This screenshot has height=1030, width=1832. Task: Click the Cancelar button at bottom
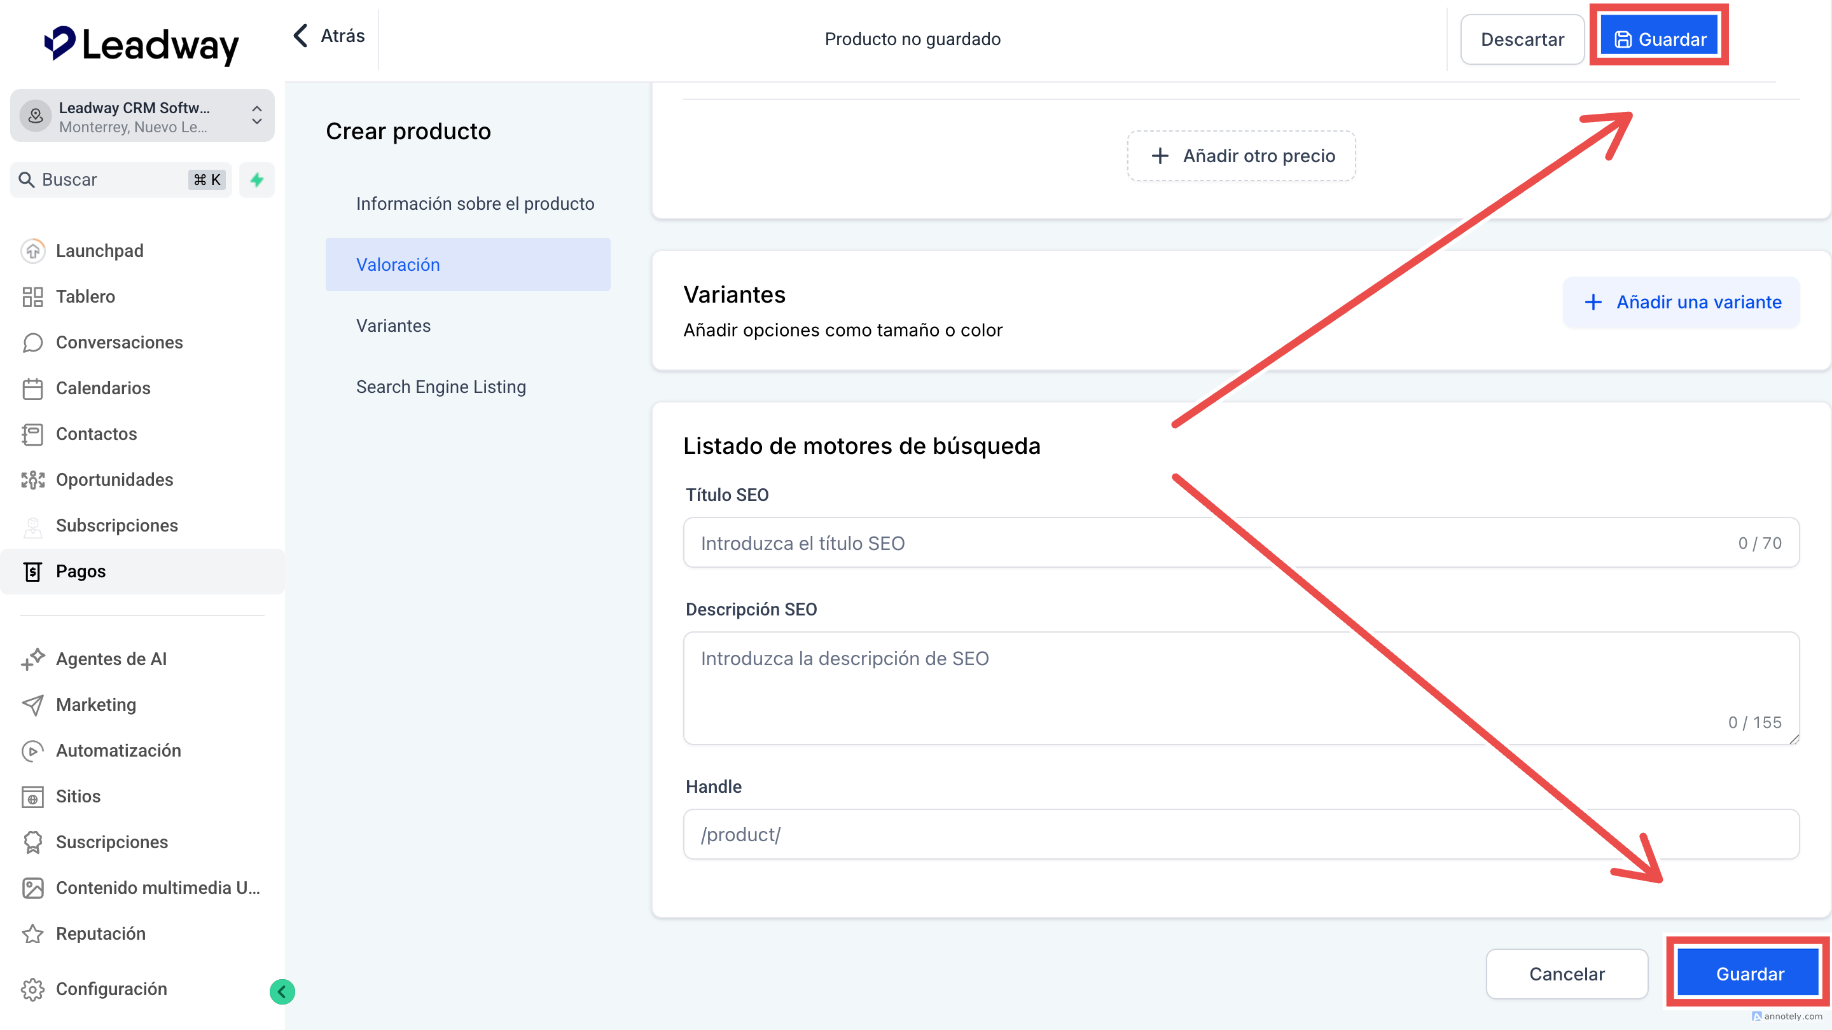click(1567, 974)
